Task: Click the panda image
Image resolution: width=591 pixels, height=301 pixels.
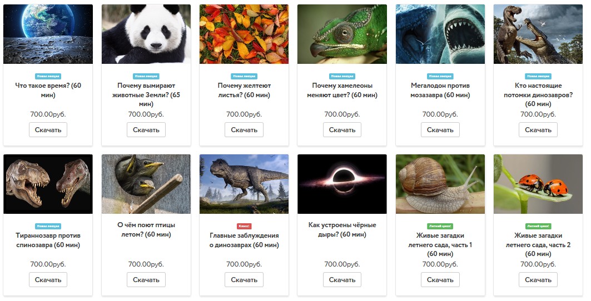Action: 146,34
